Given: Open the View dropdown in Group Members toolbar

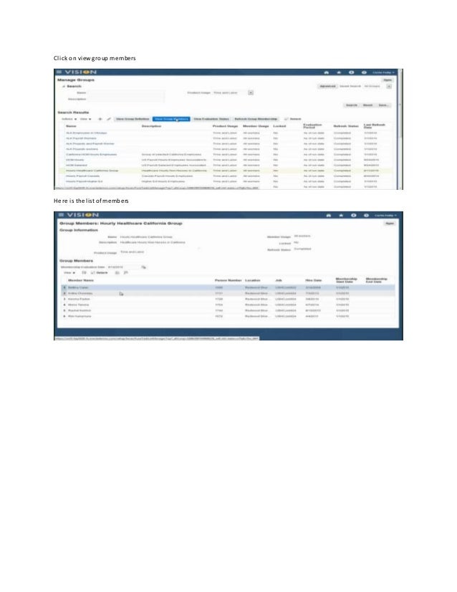Looking at the screenshot, I should [69, 272].
